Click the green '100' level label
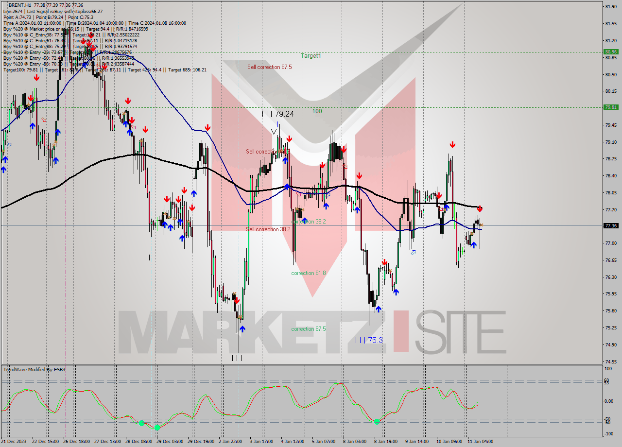The image size is (622, 447). point(317,111)
